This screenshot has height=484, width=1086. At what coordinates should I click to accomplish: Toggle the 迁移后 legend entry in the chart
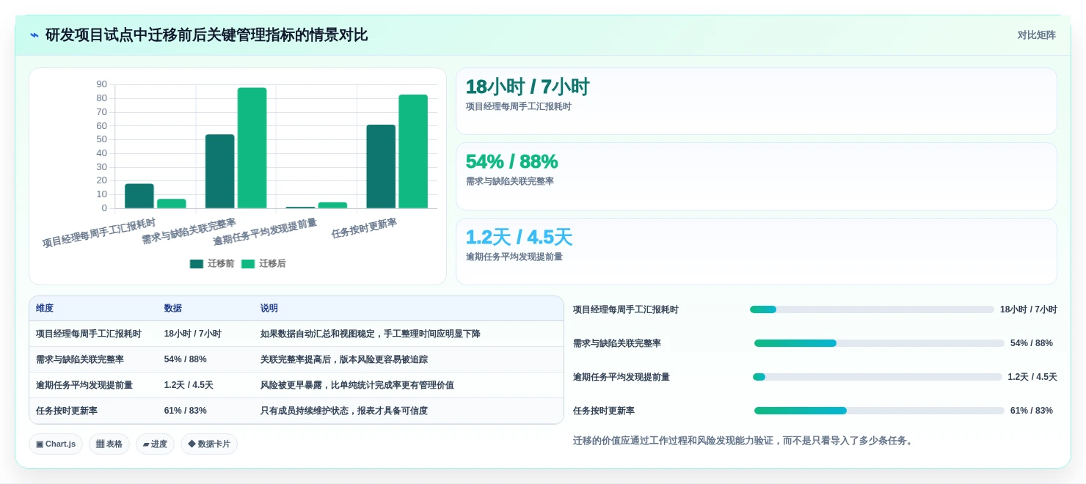coord(263,264)
